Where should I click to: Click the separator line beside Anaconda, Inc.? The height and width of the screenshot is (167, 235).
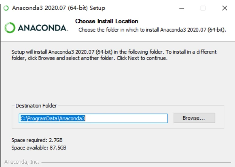tap(136, 162)
